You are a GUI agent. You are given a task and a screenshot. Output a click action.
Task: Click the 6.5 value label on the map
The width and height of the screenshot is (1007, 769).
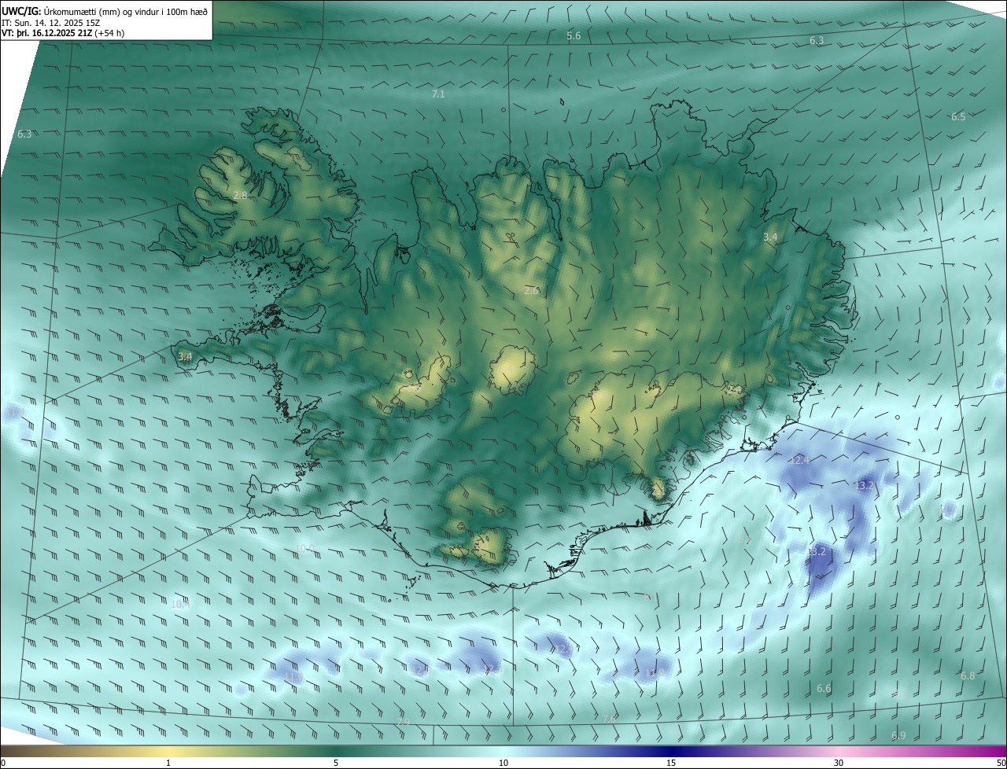[x=957, y=117]
